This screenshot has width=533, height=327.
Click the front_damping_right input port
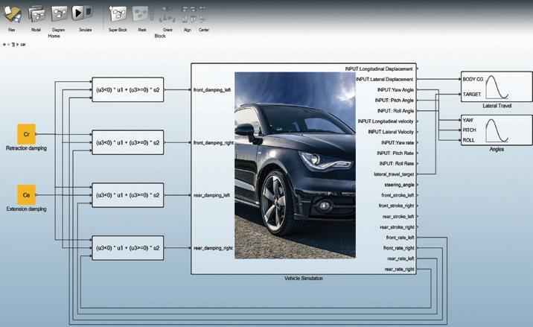(214, 142)
